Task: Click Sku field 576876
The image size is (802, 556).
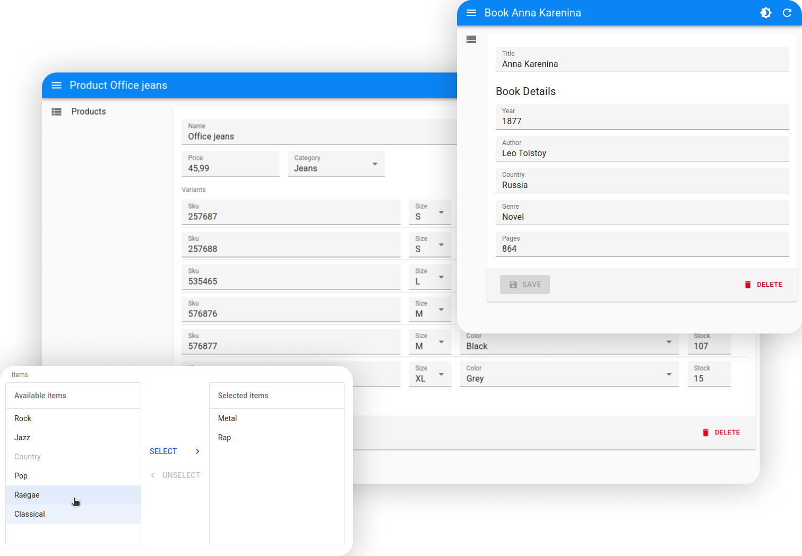Action: 291,309
